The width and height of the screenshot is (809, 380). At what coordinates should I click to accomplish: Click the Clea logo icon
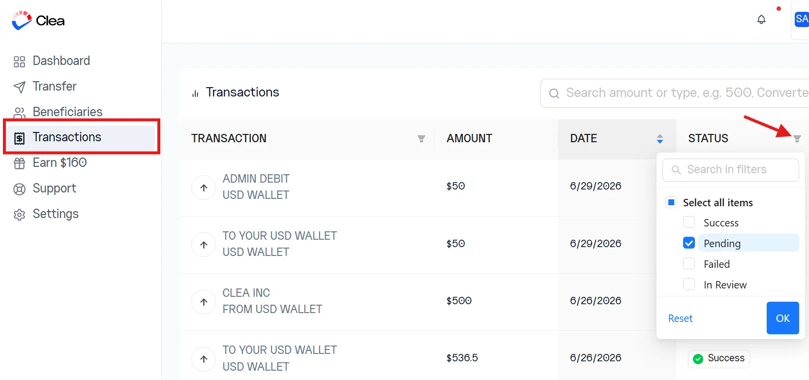coord(22,21)
